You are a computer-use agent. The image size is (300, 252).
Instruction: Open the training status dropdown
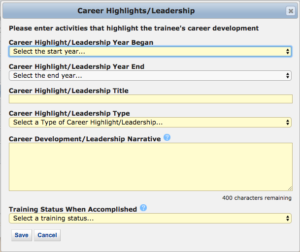click(x=150, y=218)
